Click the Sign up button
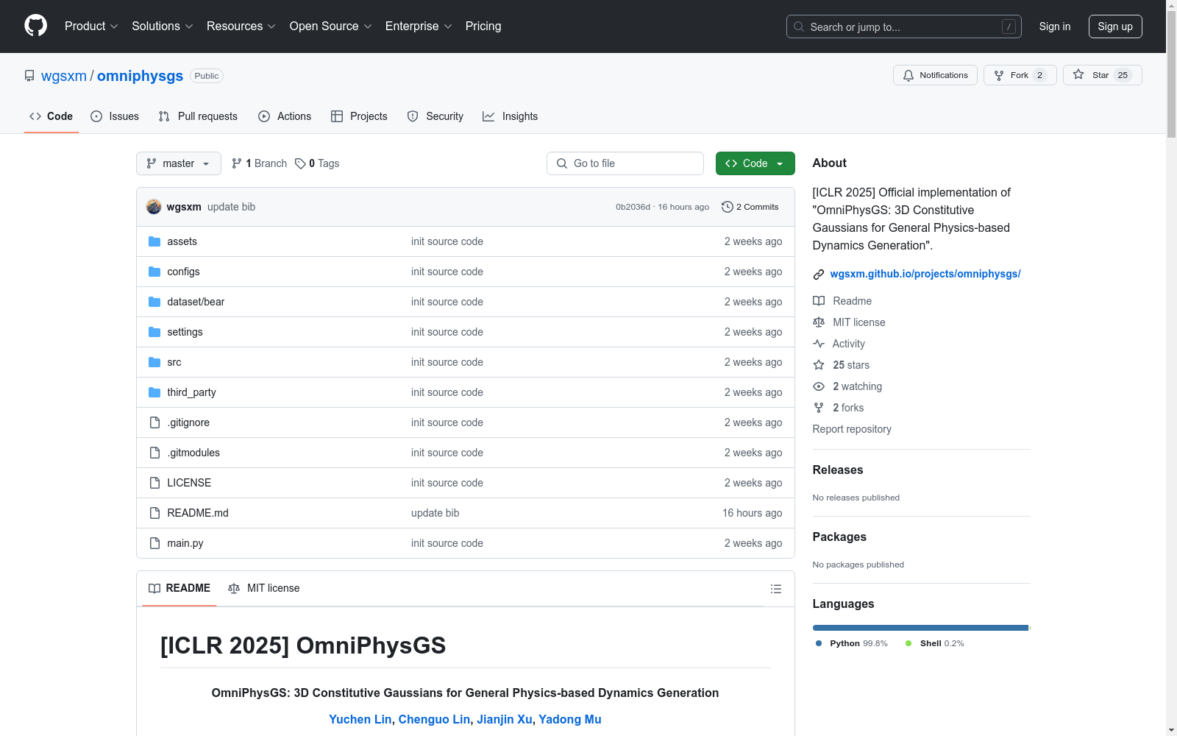This screenshot has width=1177, height=736. [1115, 26]
